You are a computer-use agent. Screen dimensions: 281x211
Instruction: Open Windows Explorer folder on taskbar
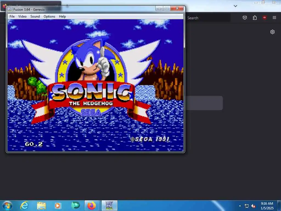[x=41, y=206]
